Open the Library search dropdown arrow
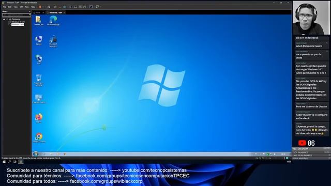 pos(30,15)
